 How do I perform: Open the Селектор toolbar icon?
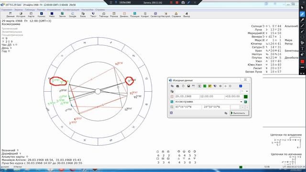point(155,15)
